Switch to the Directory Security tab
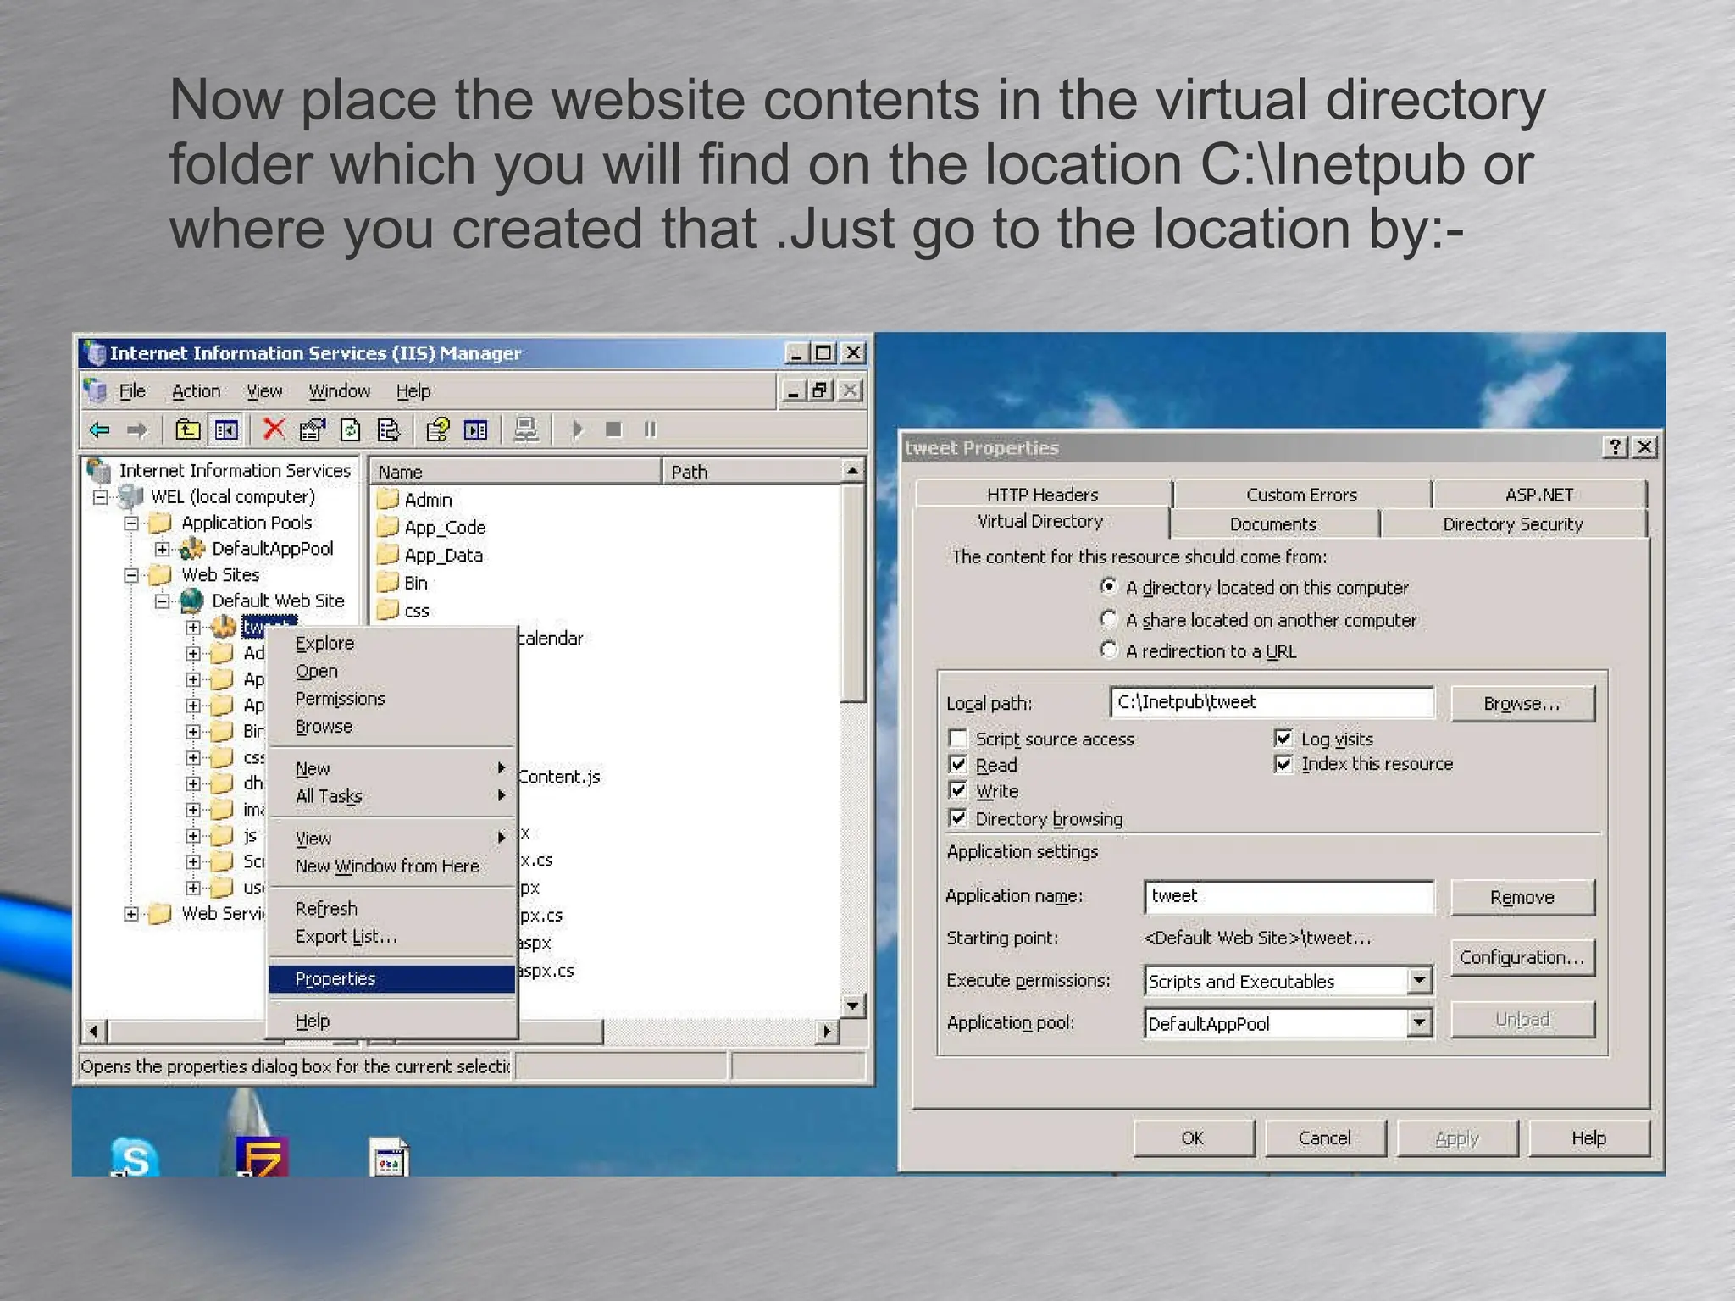This screenshot has width=1735, height=1301. [1513, 524]
